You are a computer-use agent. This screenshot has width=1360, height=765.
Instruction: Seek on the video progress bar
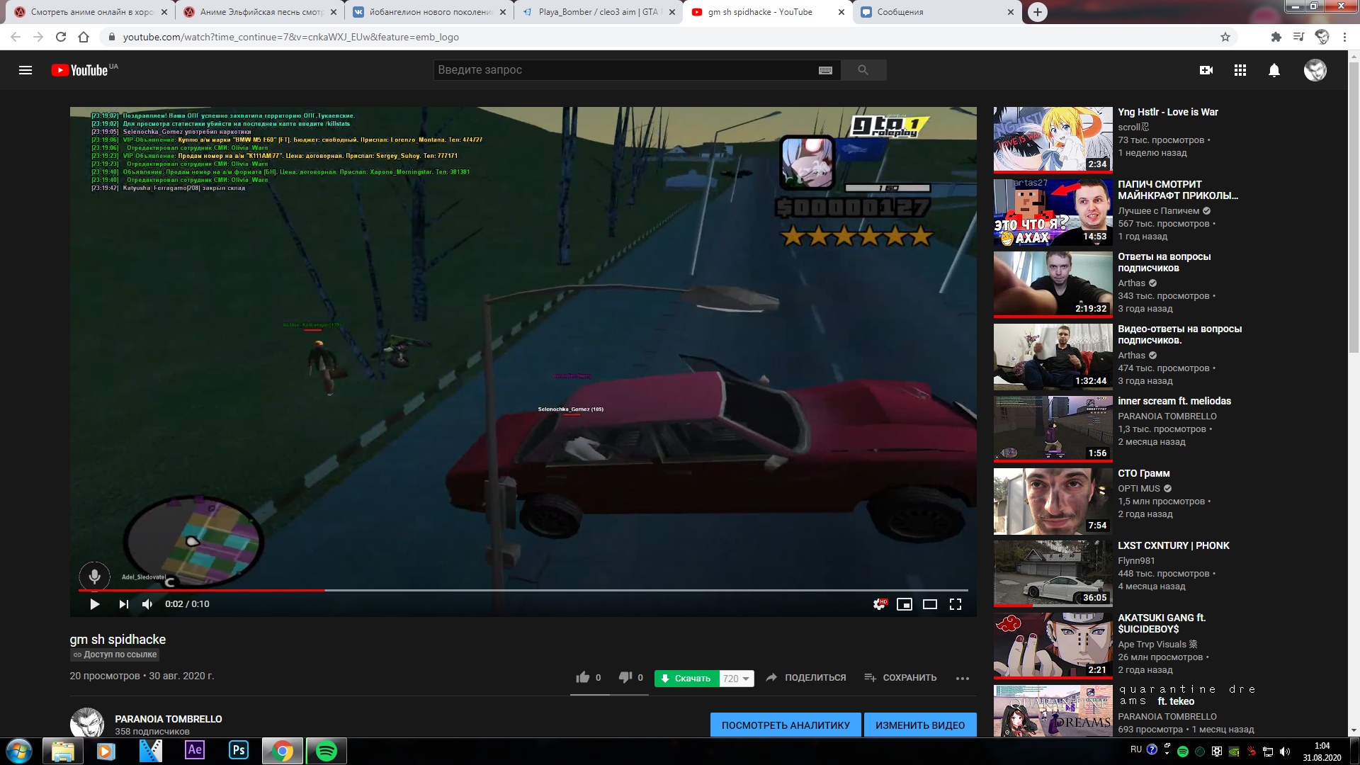pyautogui.click(x=523, y=590)
